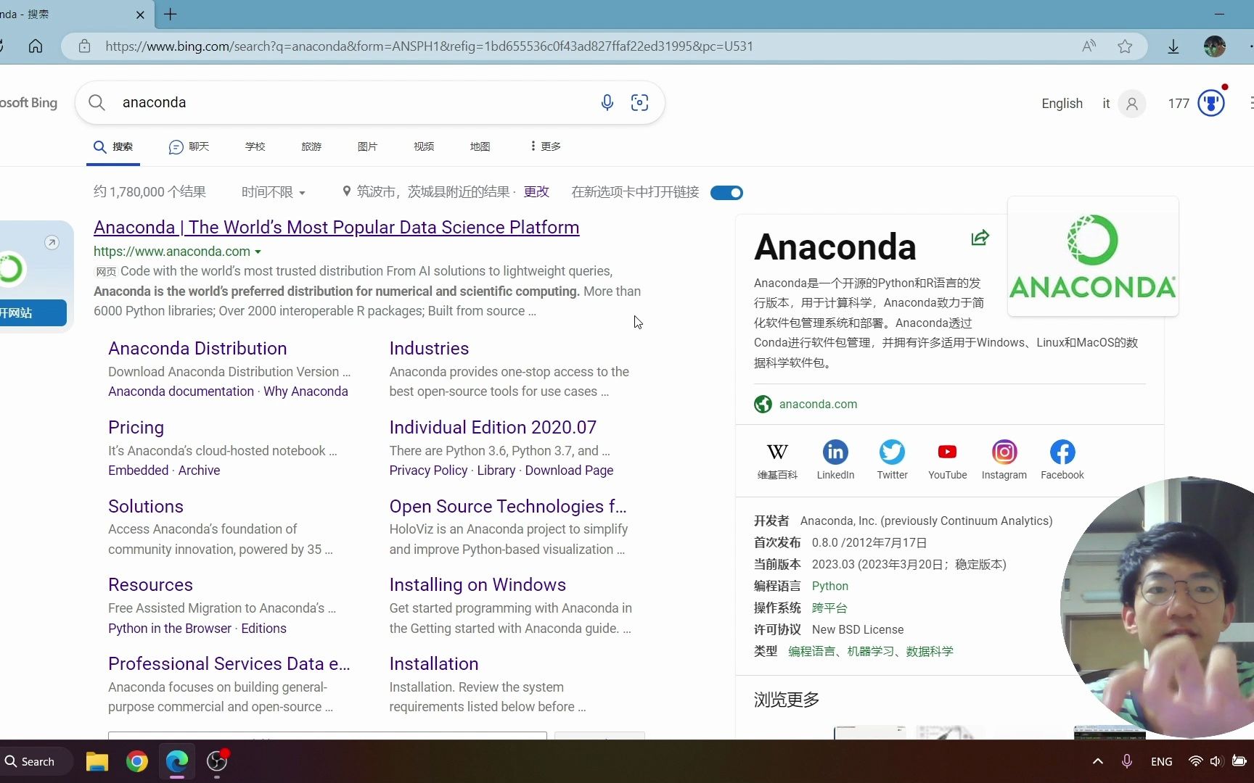Switch Bing language to English
The image size is (1254, 783).
point(1062,104)
